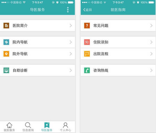This screenshot has height=133, width=156.
Task: Tap the 自助诊断 monitor icon
Action: (x=6, y=70)
